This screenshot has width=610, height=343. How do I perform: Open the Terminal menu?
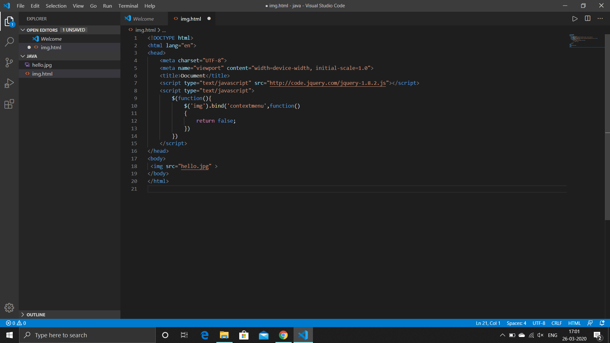[128, 6]
